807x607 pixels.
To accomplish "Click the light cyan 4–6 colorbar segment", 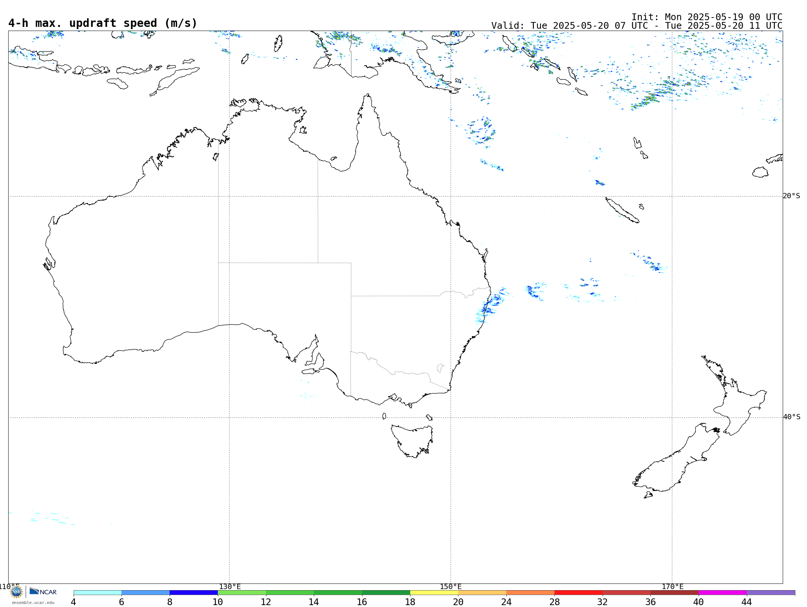I will click(98, 592).
